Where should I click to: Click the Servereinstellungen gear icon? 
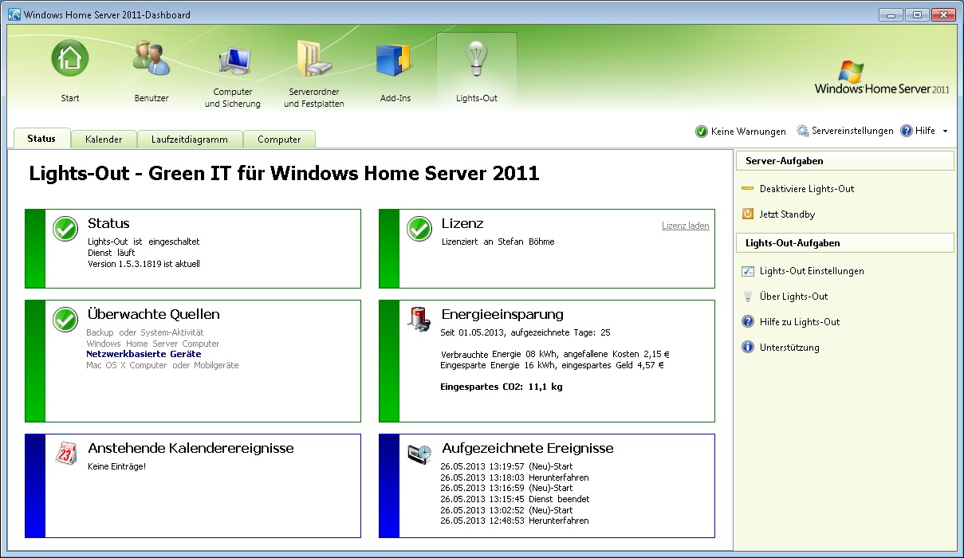tap(803, 131)
